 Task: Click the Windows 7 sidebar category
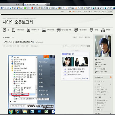click(x=100, y=103)
